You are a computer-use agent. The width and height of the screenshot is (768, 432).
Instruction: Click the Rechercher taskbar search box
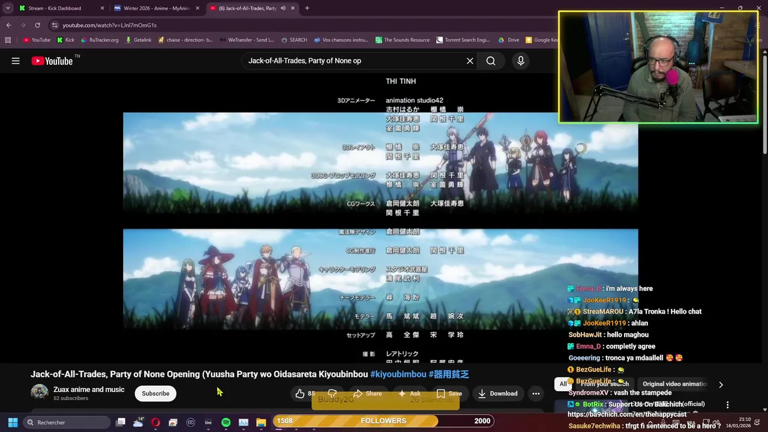[x=66, y=422]
